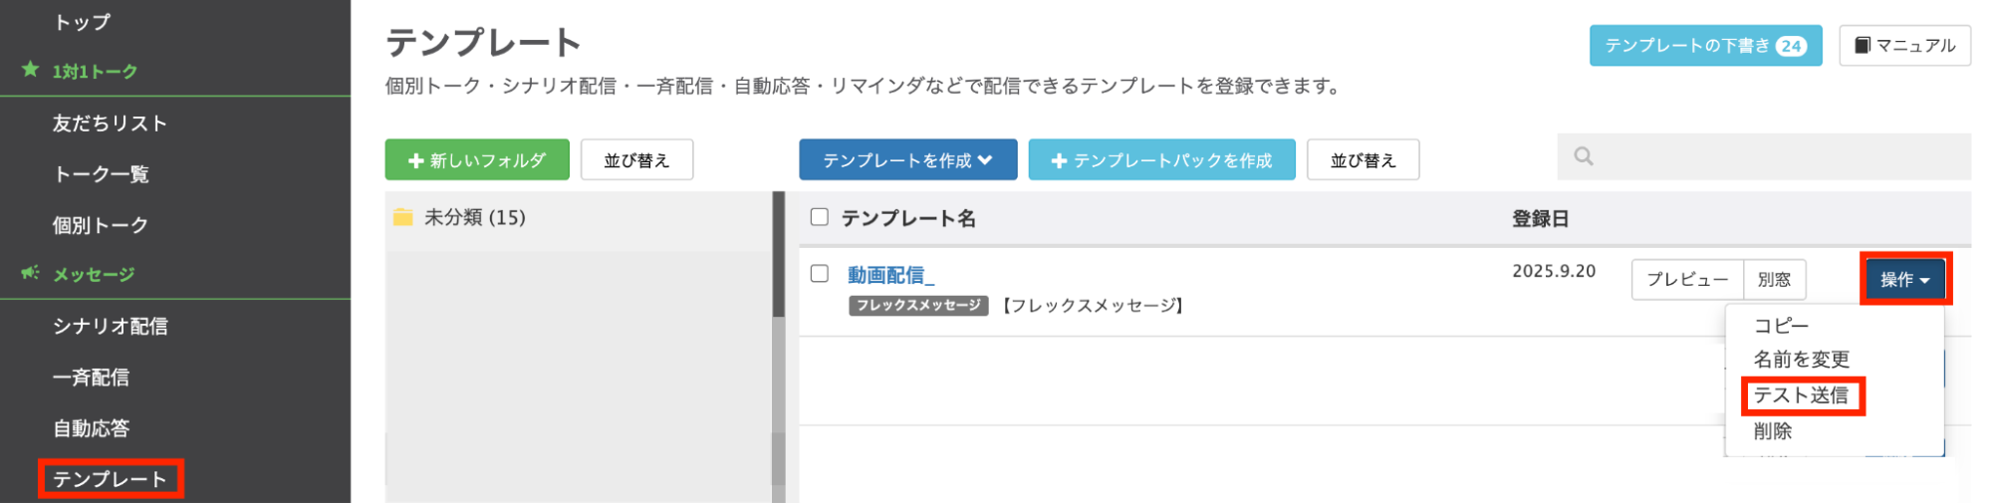Viewport: 1991px width, 503px height.
Task: Click the magnifying glass search icon
Action: (1583, 156)
